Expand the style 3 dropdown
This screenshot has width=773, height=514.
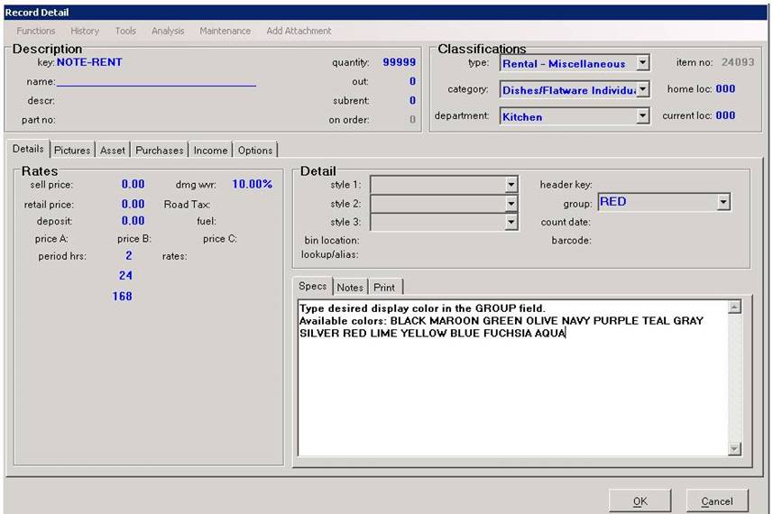tap(511, 222)
